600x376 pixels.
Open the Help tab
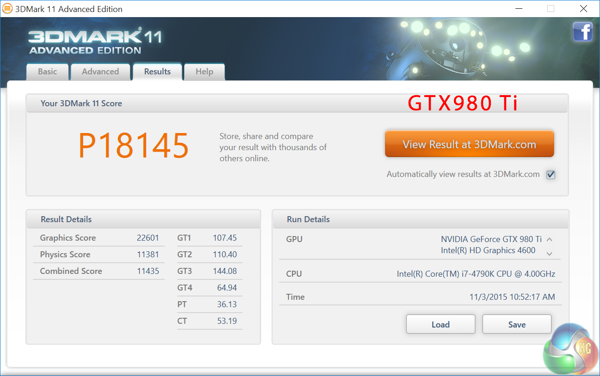click(x=204, y=72)
